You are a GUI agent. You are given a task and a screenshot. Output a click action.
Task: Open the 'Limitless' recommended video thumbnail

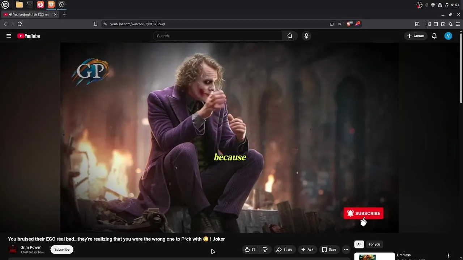point(374,256)
